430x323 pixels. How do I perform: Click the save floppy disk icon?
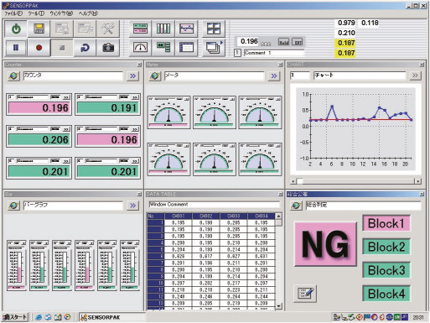[x=39, y=29]
